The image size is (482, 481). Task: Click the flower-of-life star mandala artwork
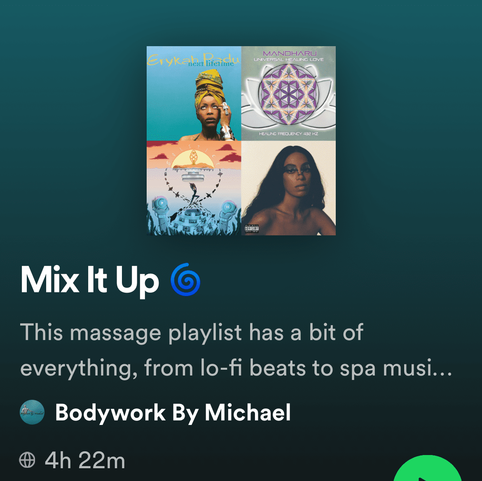288,94
